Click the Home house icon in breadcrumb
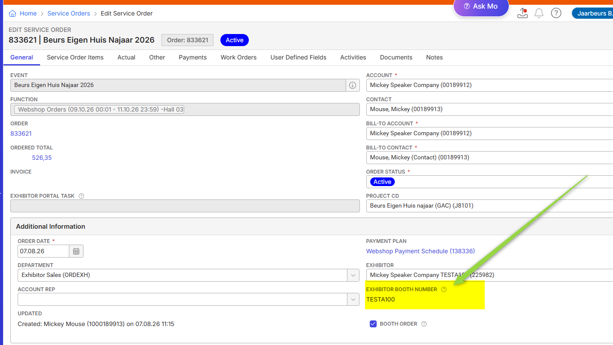Viewport: 613px width, 345px height. (12, 13)
